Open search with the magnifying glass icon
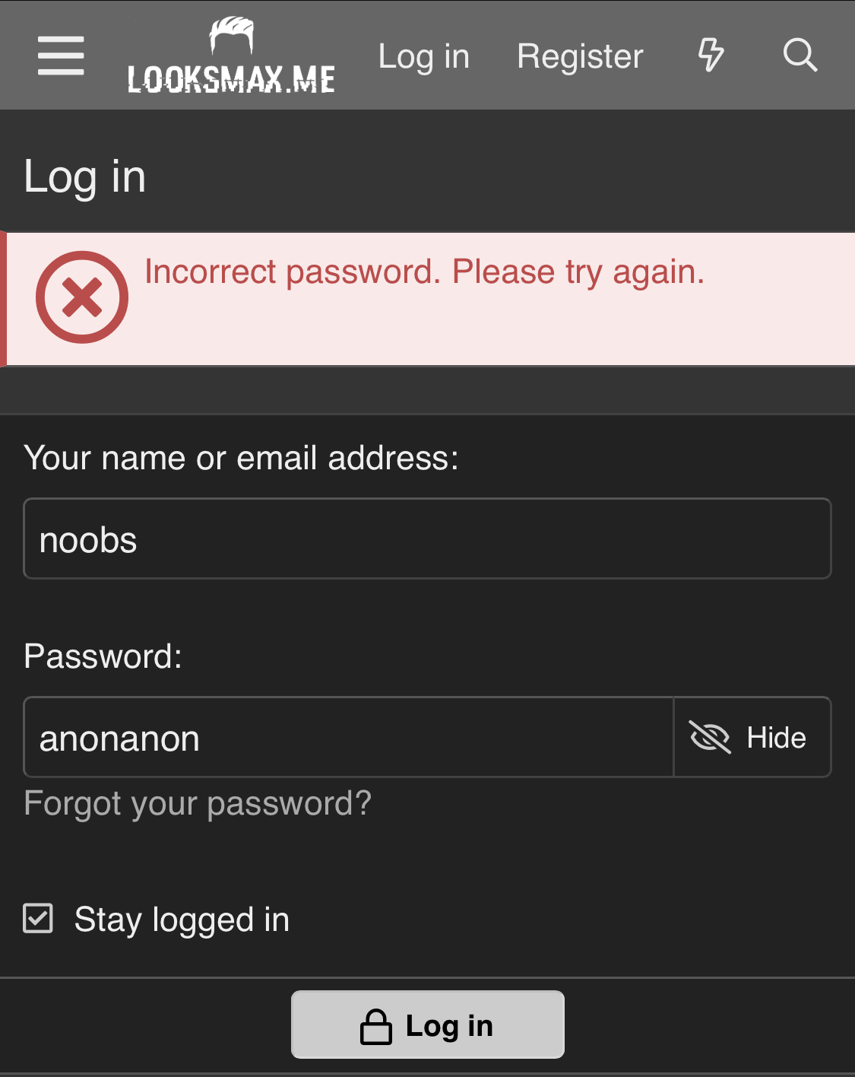The width and height of the screenshot is (855, 1077). point(800,56)
